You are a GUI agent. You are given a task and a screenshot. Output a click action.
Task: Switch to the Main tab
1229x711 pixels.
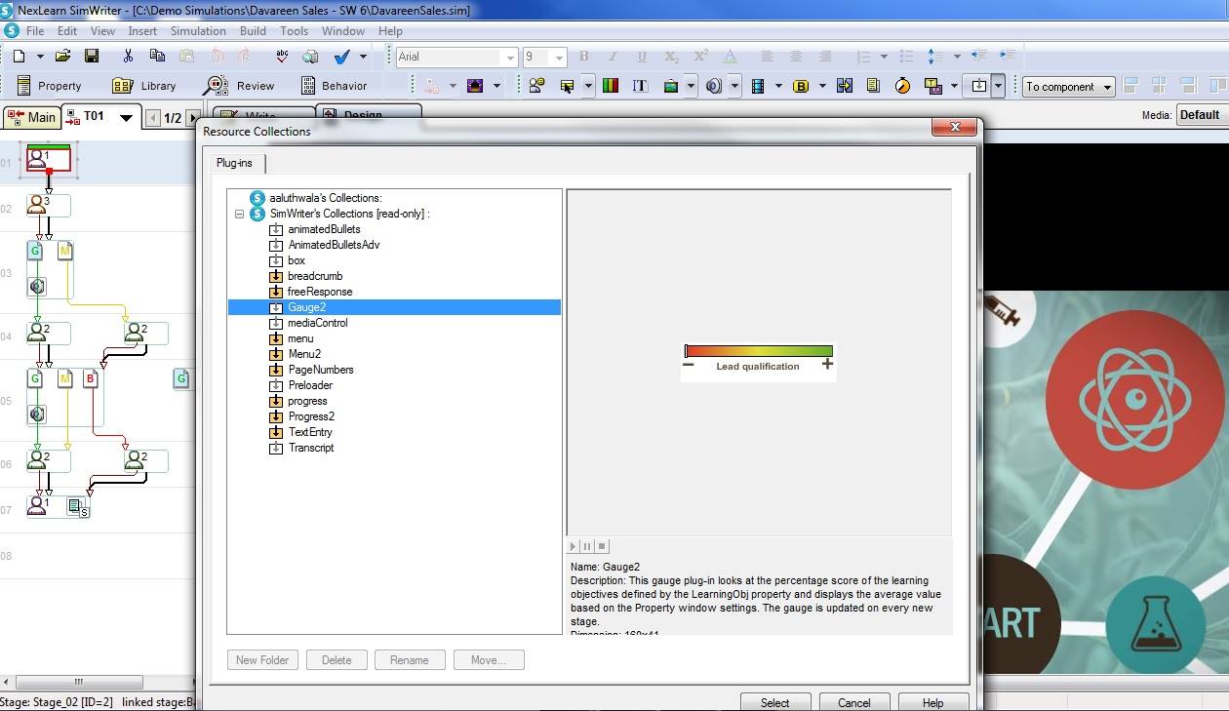pyautogui.click(x=32, y=118)
